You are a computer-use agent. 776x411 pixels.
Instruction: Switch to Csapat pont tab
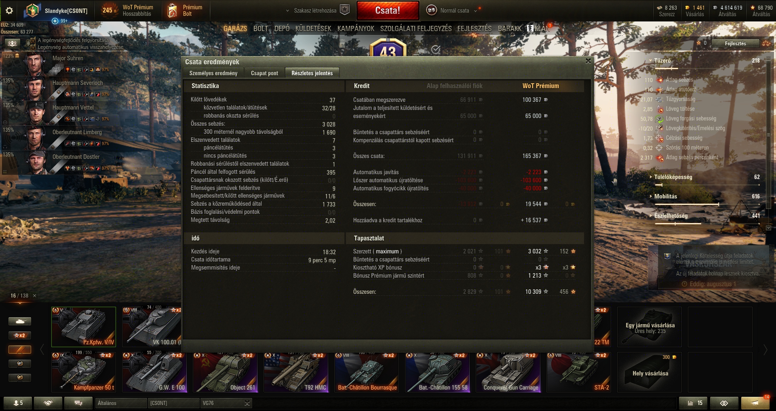click(264, 73)
